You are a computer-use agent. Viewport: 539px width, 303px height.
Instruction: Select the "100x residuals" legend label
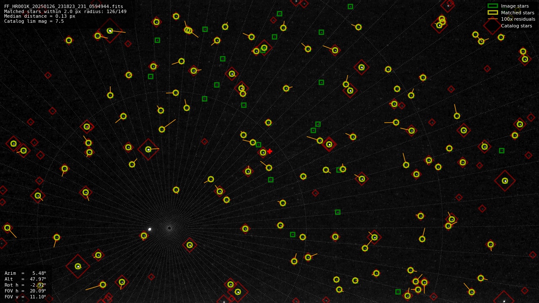click(x=518, y=19)
